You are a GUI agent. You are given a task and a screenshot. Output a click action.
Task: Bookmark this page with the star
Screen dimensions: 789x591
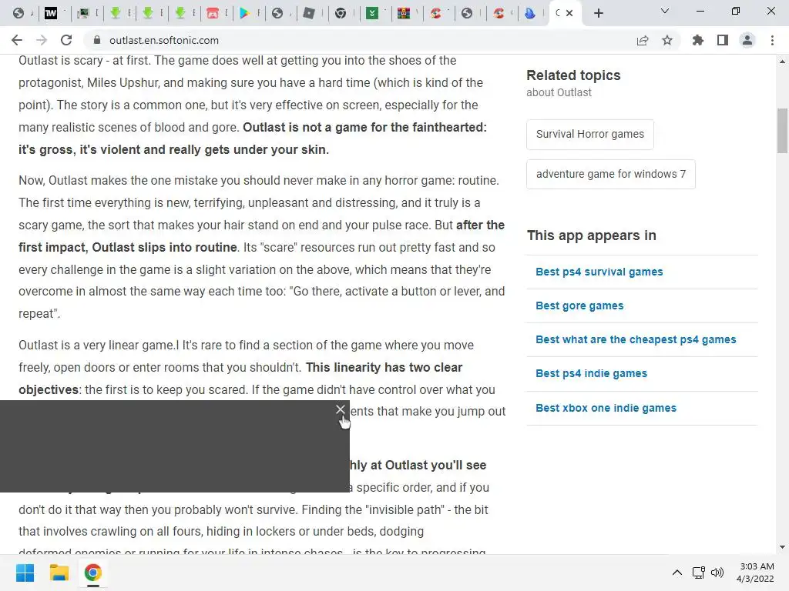667,40
